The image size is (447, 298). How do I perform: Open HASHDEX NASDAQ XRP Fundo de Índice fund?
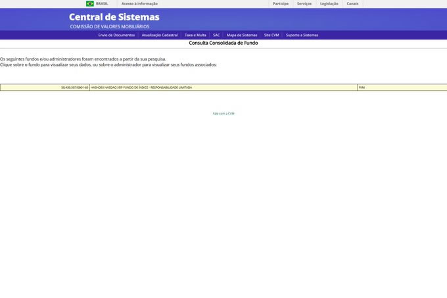[x=141, y=87]
